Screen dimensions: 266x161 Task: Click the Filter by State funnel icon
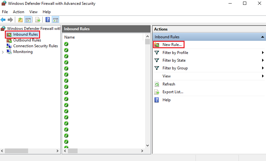(157, 60)
